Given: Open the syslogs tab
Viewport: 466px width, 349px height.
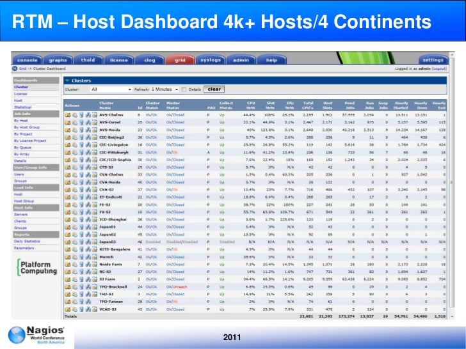Looking at the screenshot, I should 211,60.
